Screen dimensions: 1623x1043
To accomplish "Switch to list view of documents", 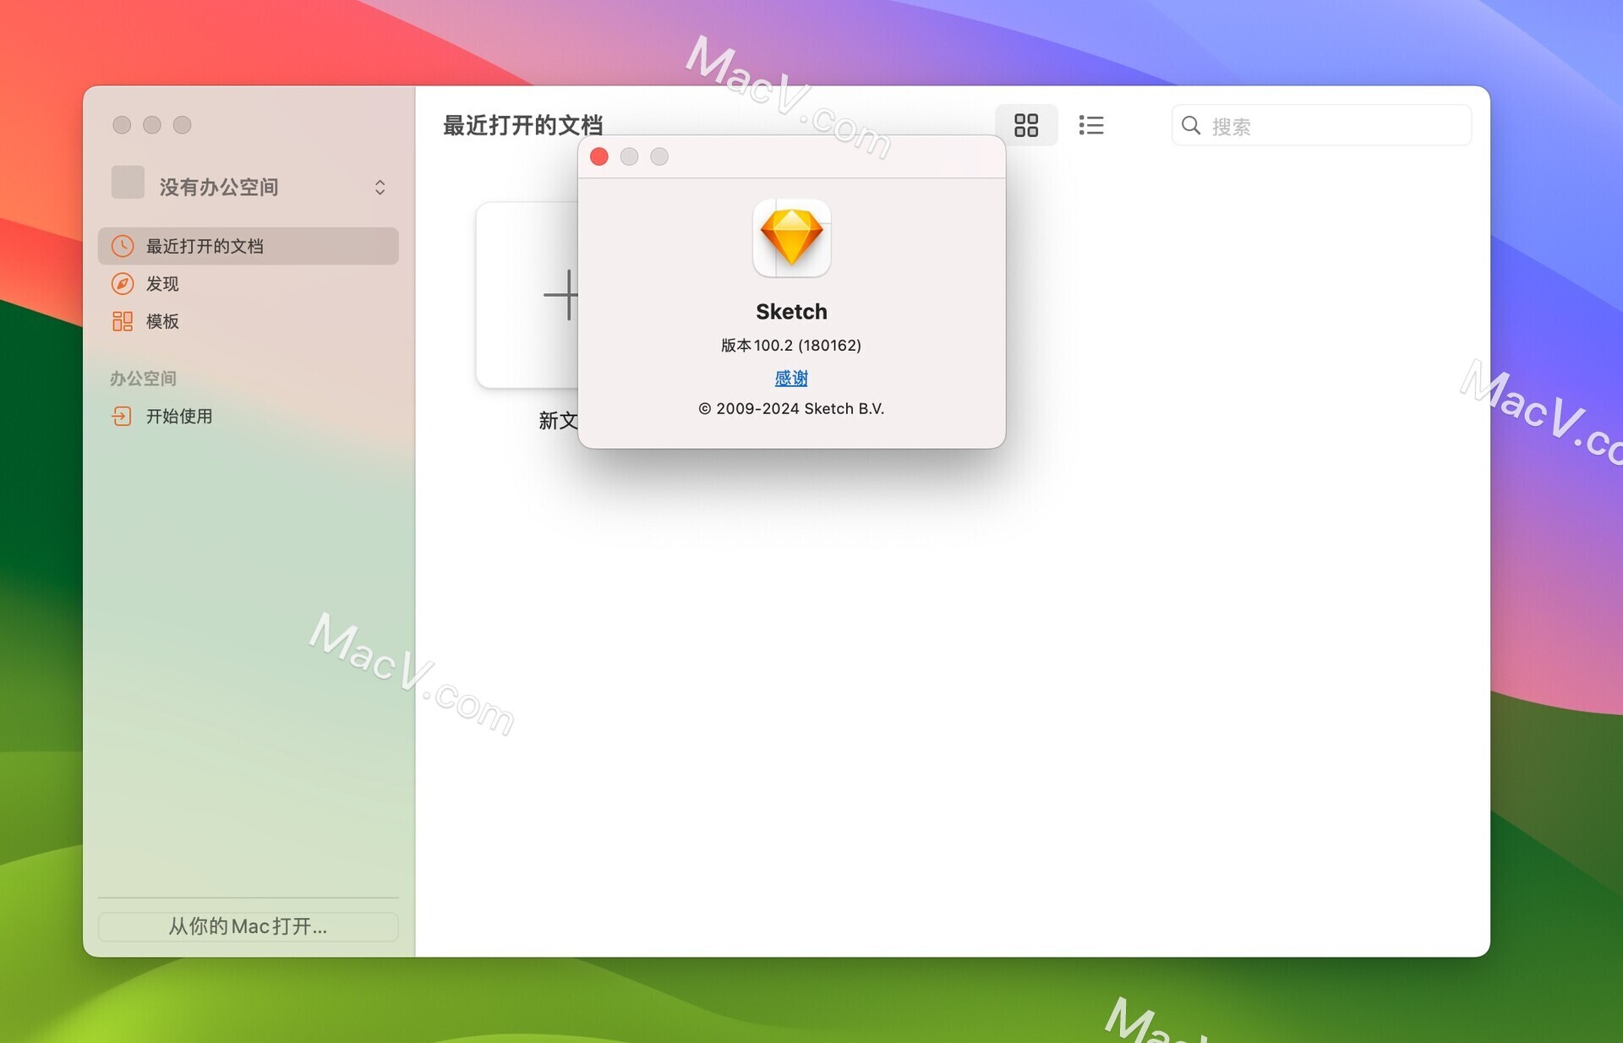I will click(x=1090, y=125).
